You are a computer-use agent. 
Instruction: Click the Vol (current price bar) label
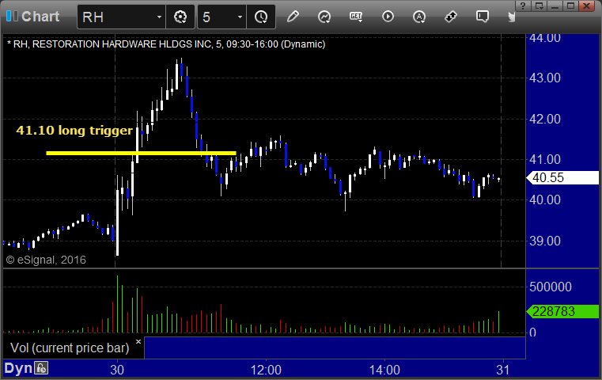(70, 348)
